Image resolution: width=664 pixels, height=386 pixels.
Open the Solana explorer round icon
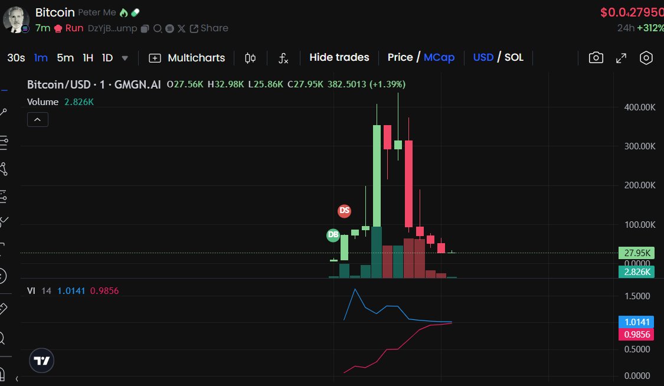click(169, 28)
